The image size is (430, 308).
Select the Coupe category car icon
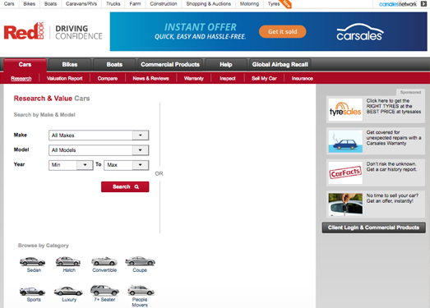140,261
